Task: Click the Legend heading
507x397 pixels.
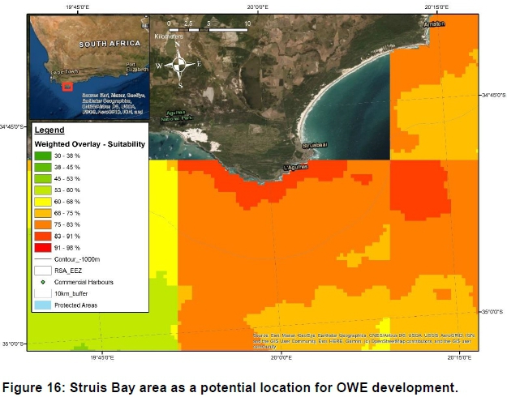Action: 49,130
